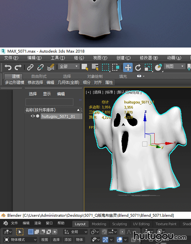Click the Undo arrow in 3ds Max toolbar
The height and width of the screenshot is (244, 191).
pos(8,67)
